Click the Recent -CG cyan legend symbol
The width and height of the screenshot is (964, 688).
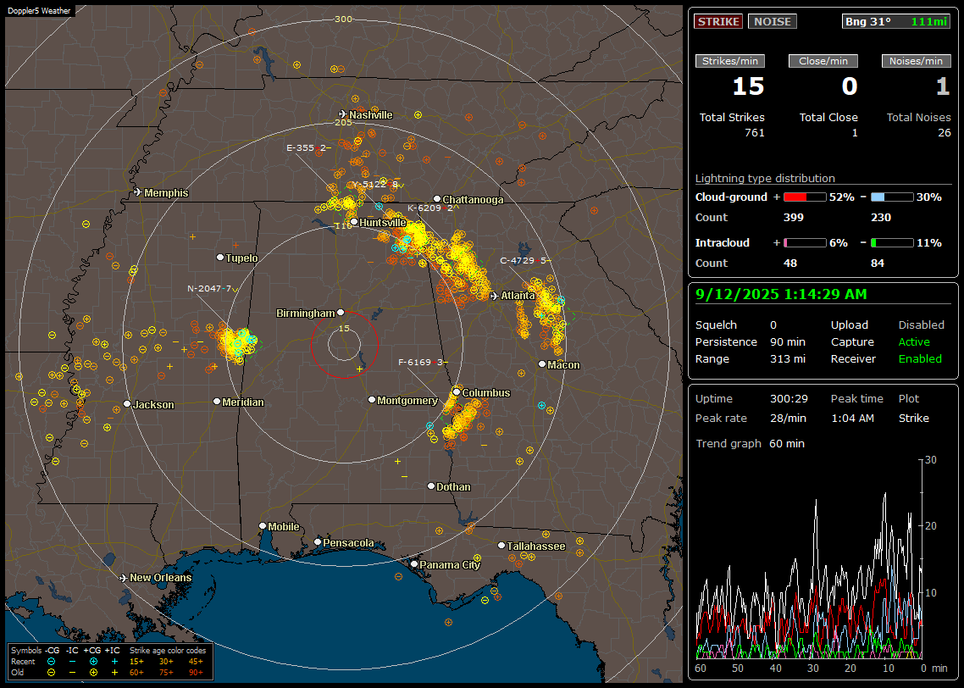click(x=51, y=662)
